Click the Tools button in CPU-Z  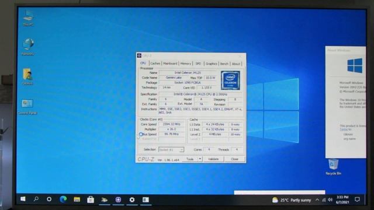coord(190,159)
